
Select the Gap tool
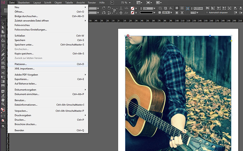click(x=3, y=36)
